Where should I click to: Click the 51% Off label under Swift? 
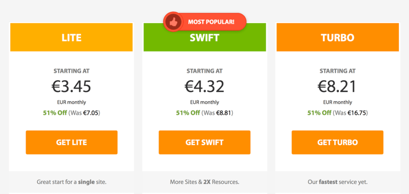click(188, 113)
